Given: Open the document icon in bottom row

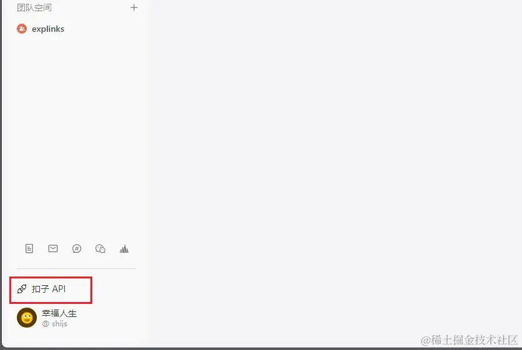Looking at the screenshot, I should [x=29, y=248].
